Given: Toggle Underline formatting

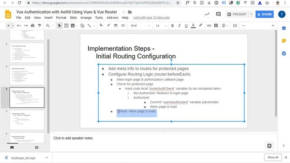Looking at the screenshot, I should pos(186,26).
